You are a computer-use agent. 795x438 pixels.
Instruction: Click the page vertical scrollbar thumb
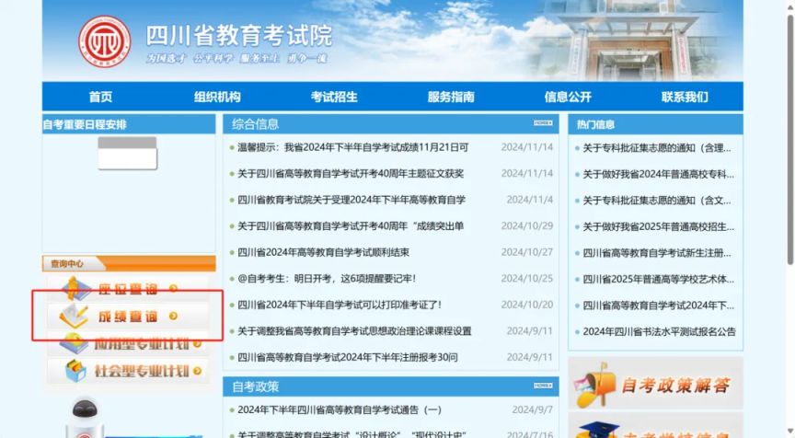(790, 140)
